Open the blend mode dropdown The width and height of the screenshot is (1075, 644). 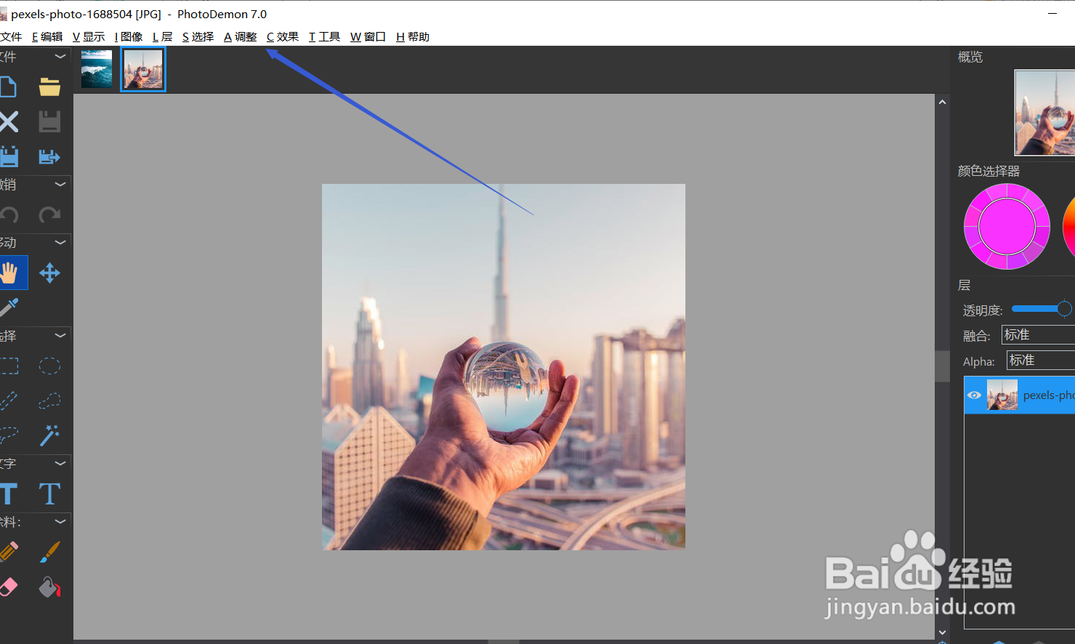1038,334
